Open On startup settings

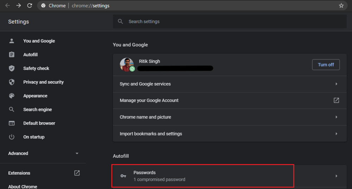pos(34,137)
